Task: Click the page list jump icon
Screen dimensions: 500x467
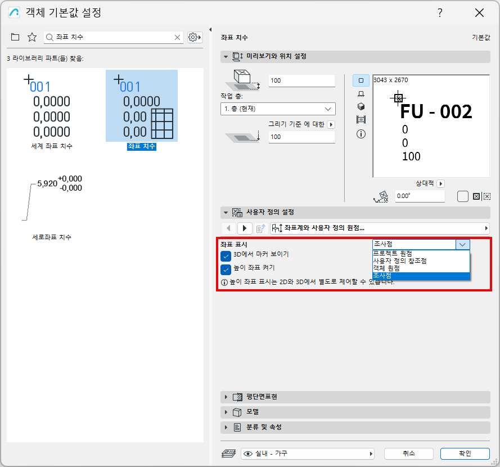Action: (260, 228)
